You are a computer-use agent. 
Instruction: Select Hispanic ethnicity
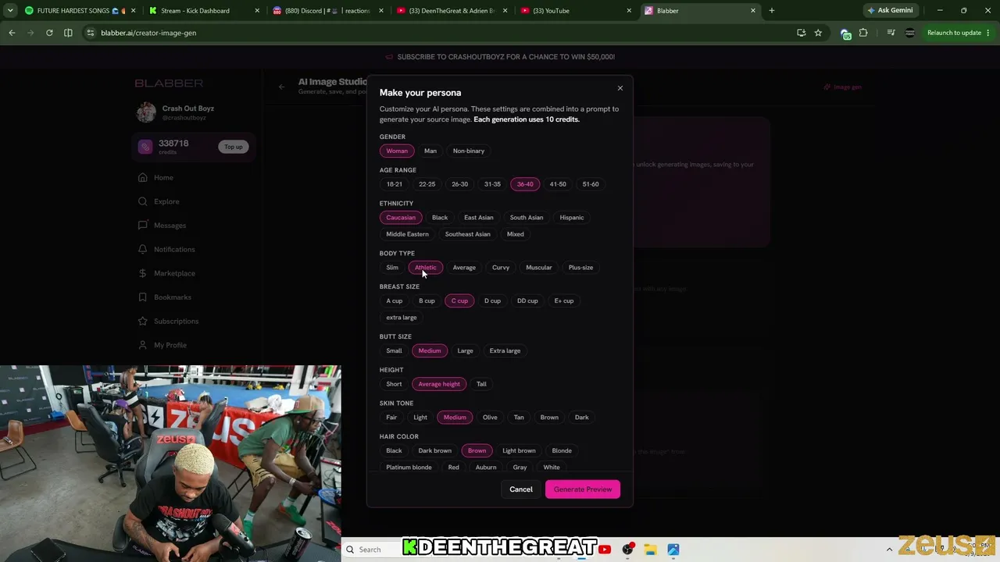tap(572, 218)
